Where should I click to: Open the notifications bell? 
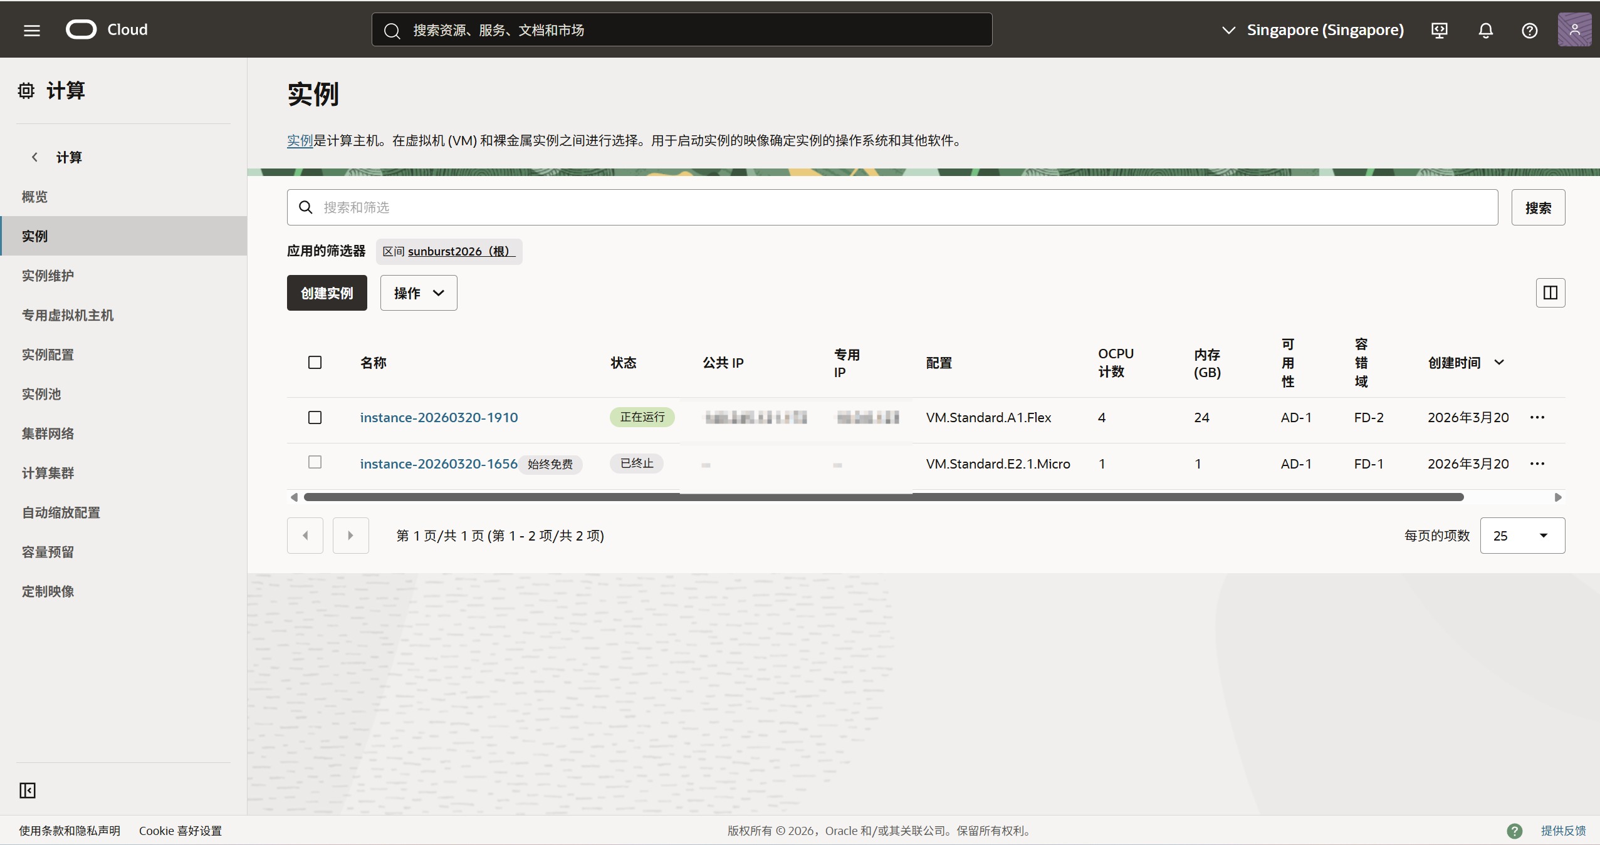(1485, 29)
